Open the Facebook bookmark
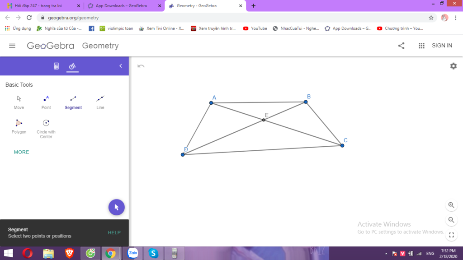Viewport: 463px width, 260px height. coord(91,28)
